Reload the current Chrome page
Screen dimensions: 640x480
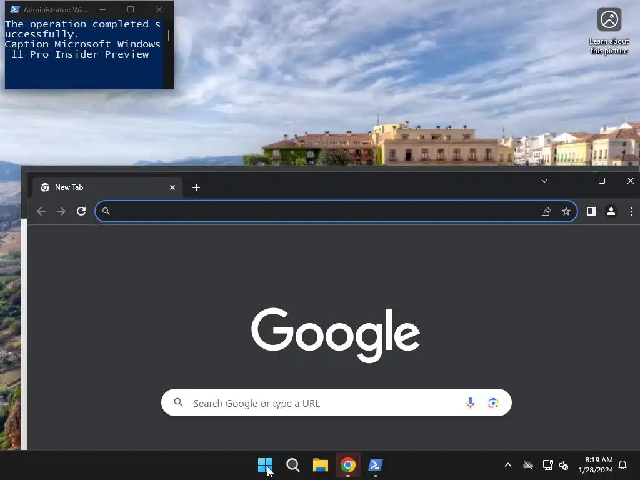[x=81, y=211]
